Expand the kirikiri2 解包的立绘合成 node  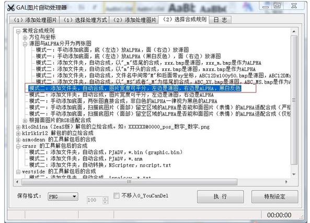[18, 133]
